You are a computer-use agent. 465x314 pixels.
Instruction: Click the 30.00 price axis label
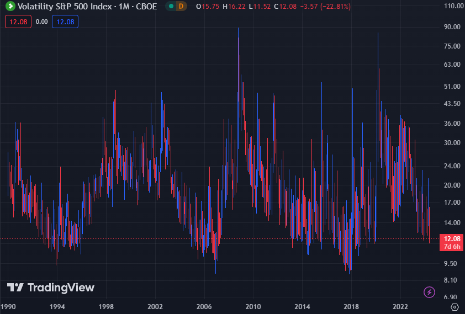tap(452, 142)
